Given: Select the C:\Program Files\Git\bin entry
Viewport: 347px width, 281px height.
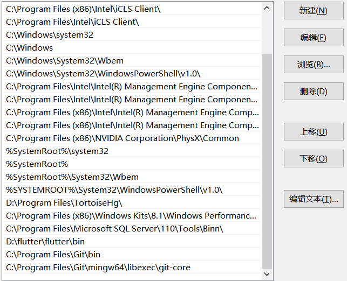Looking at the screenshot, I should (132, 255).
